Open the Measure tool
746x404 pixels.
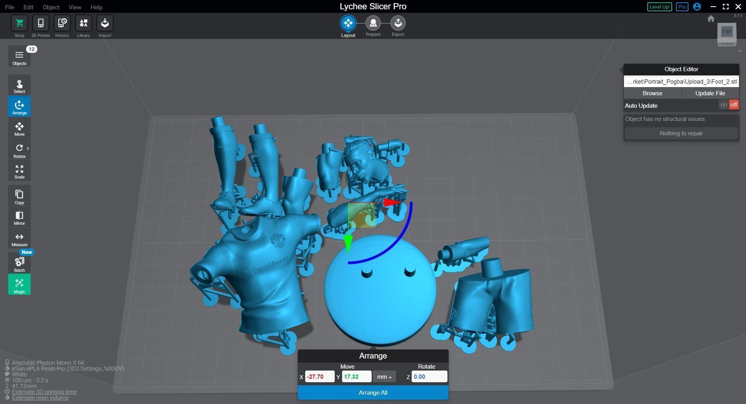tap(19, 239)
